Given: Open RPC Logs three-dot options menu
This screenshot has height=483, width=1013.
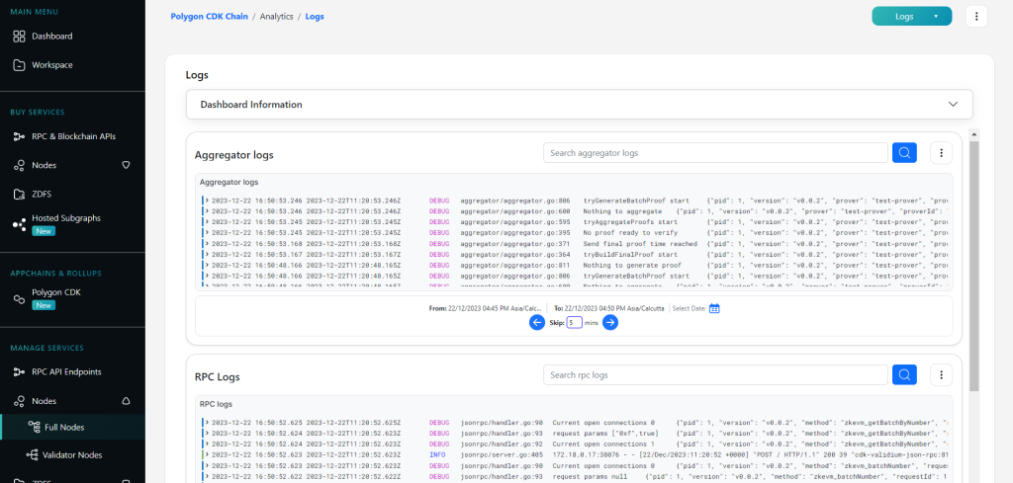Looking at the screenshot, I should [941, 375].
